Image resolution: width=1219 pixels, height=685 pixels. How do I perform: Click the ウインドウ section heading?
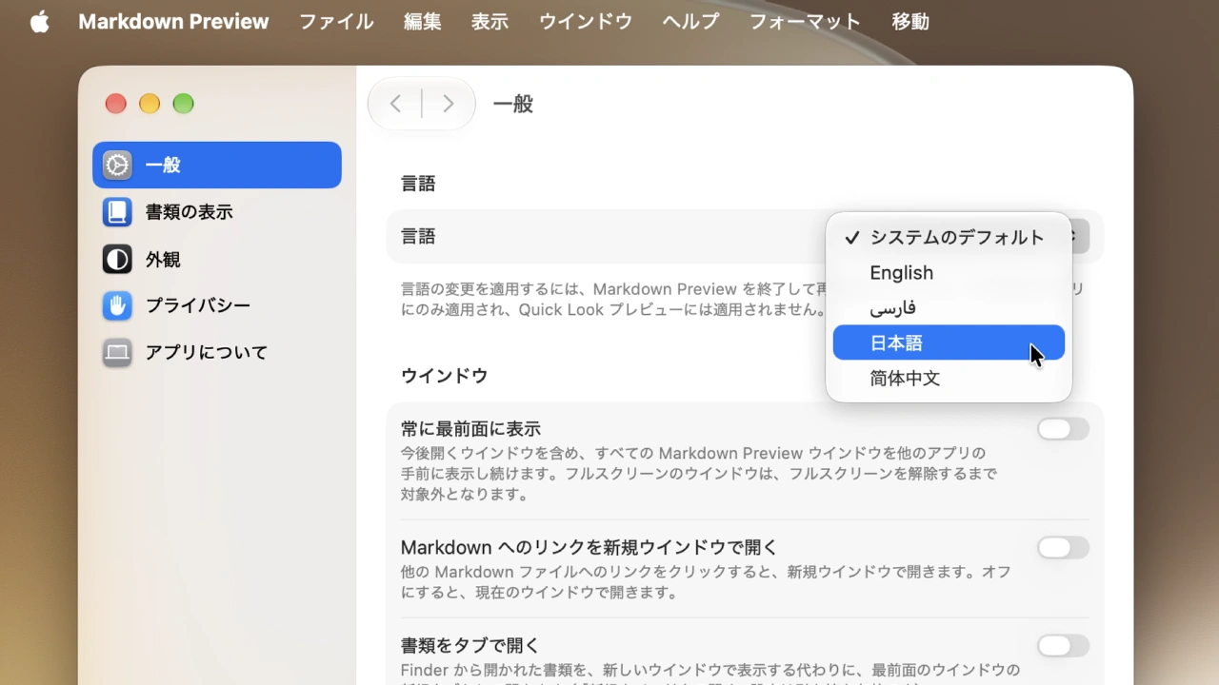tap(445, 375)
